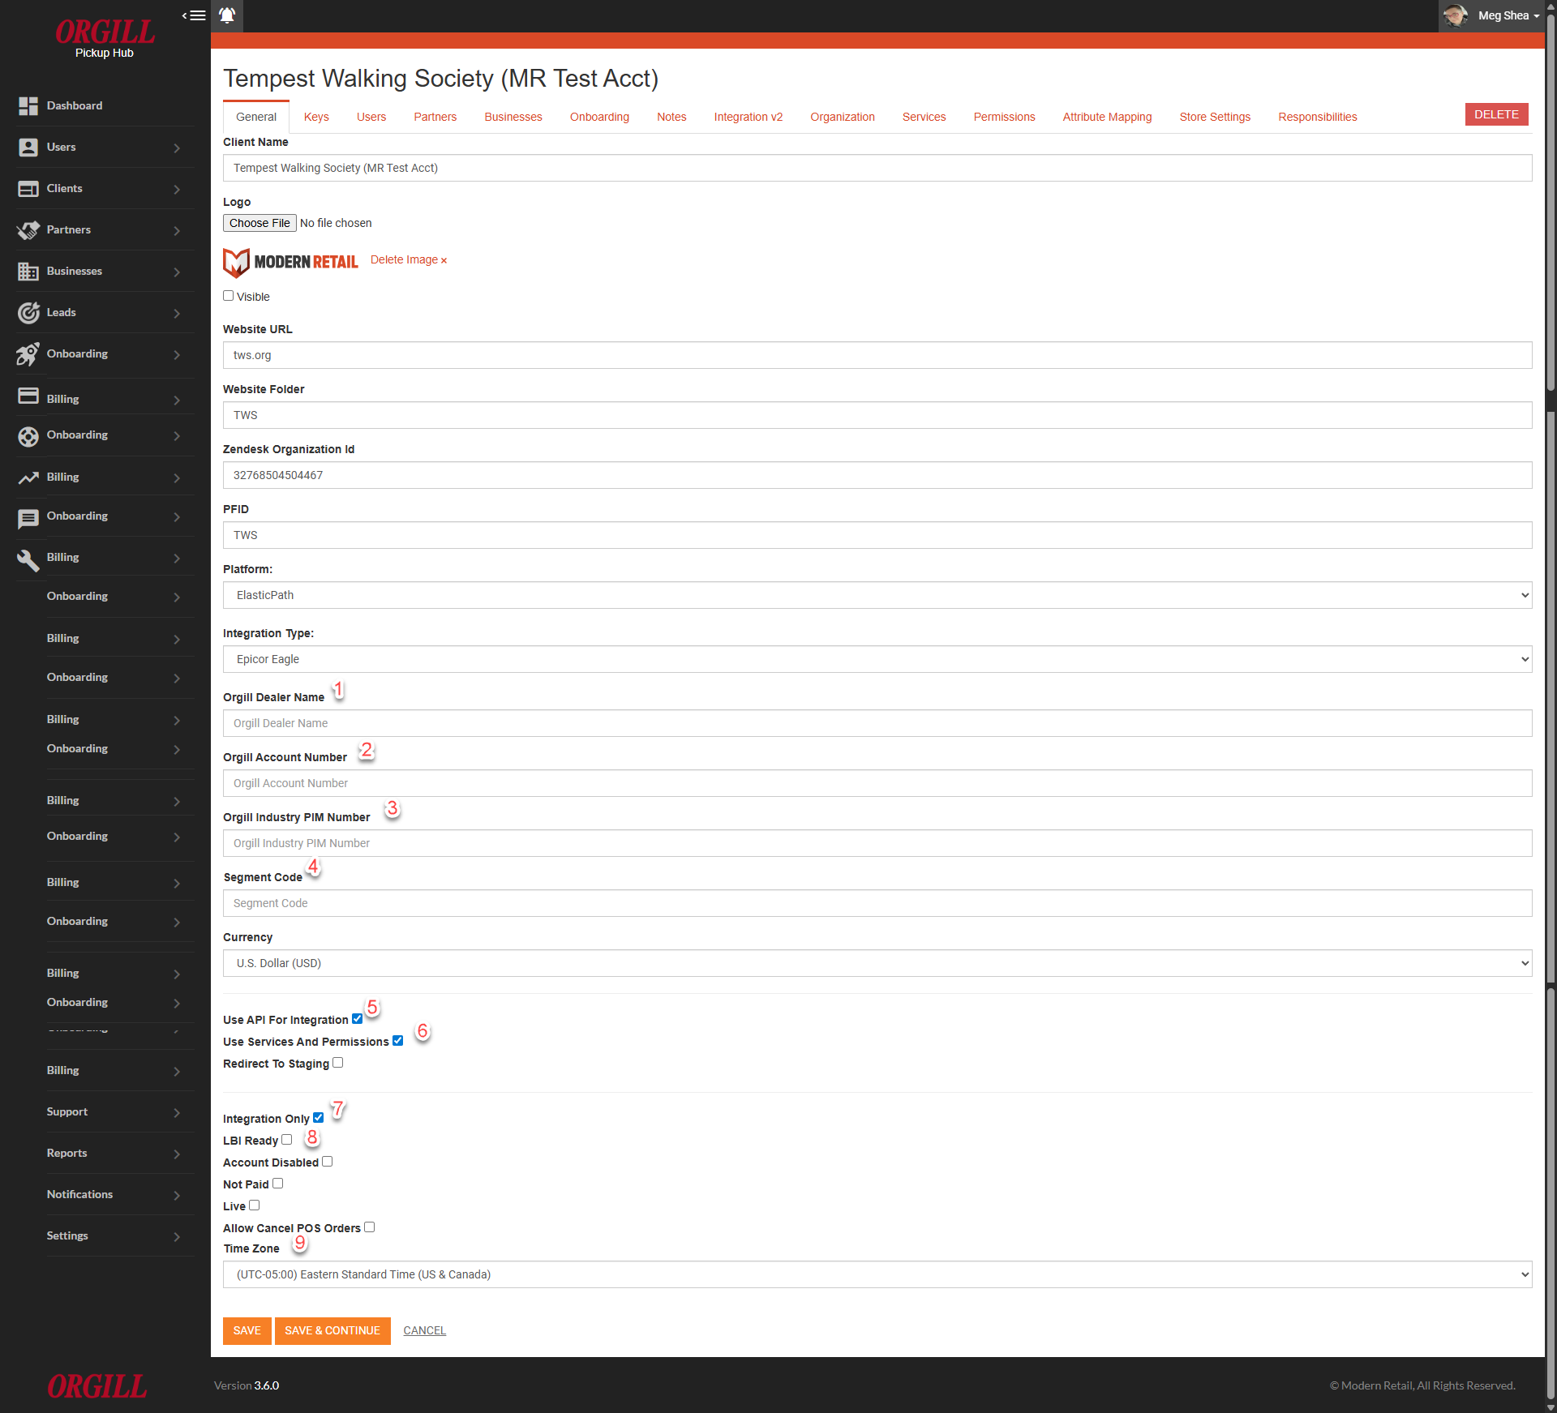Viewport: 1557px width, 1413px height.
Task: Open the notifications bell icon
Action: tap(227, 15)
